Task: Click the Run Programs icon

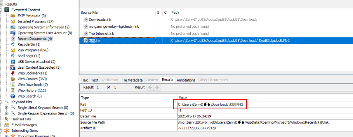Action: (x=13, y=50)
